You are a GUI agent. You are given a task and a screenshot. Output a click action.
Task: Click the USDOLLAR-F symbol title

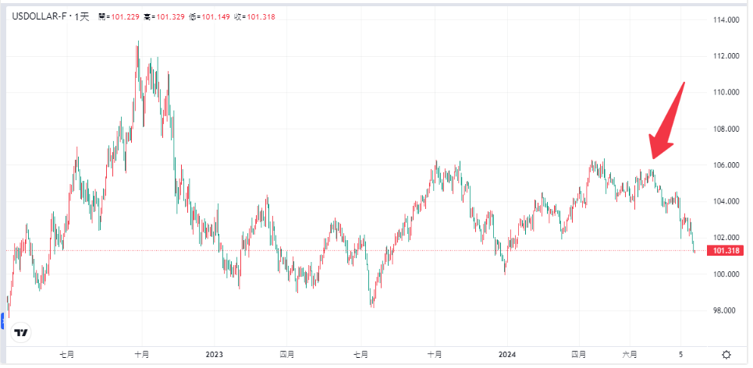pos(40,17)
